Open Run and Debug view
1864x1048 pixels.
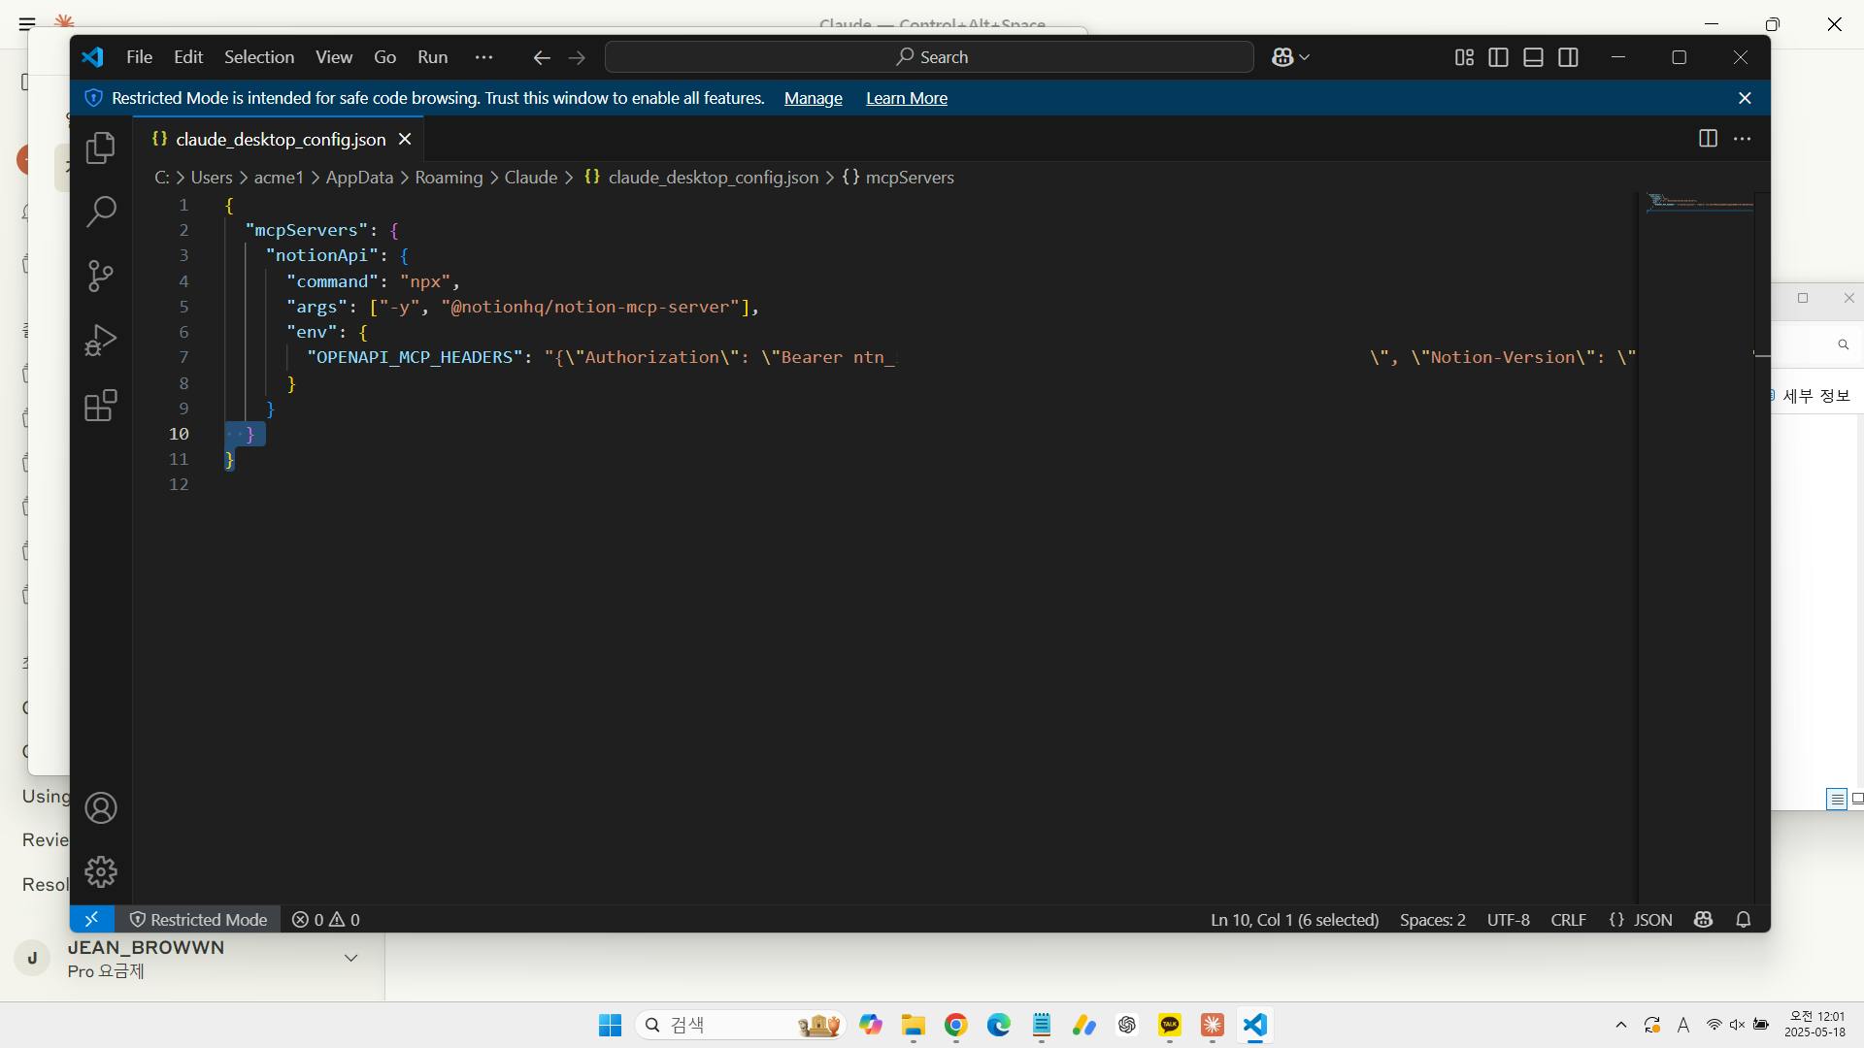101,340
